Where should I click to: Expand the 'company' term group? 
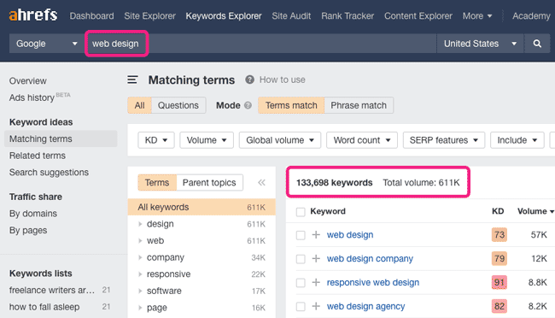(x=140, y=257)
